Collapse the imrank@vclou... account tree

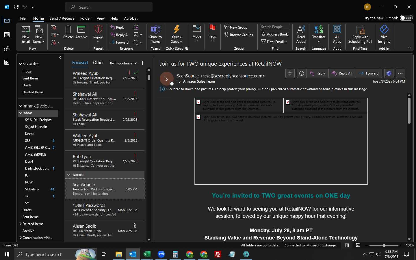[x=21, y=106]
